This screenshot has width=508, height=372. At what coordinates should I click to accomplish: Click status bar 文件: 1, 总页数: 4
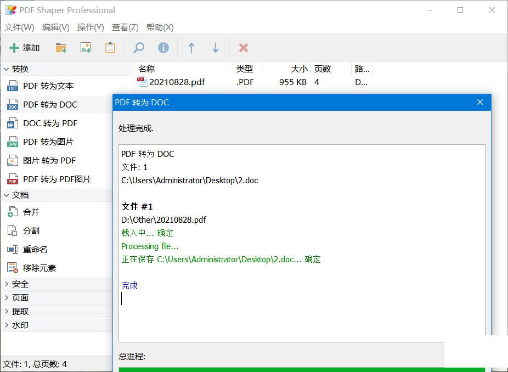pyautogui.click(x=35, y=364)
